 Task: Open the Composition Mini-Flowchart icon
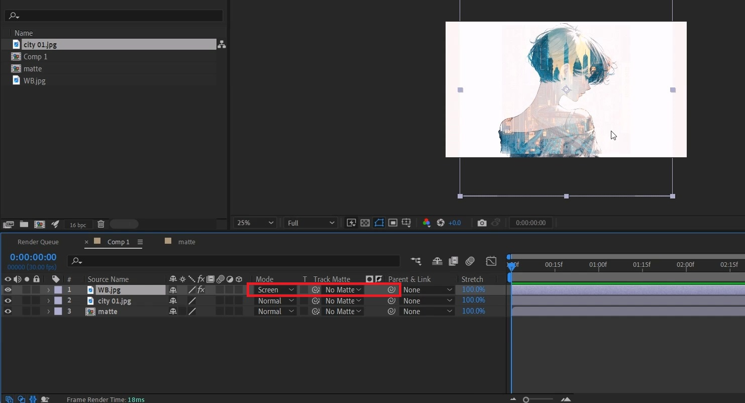point(416,261)
